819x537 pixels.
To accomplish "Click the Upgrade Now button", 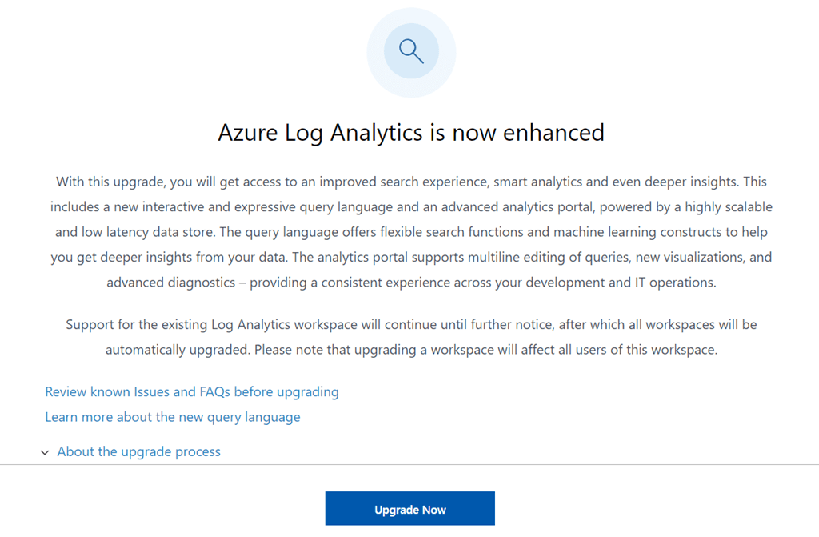I will [410, 508].
